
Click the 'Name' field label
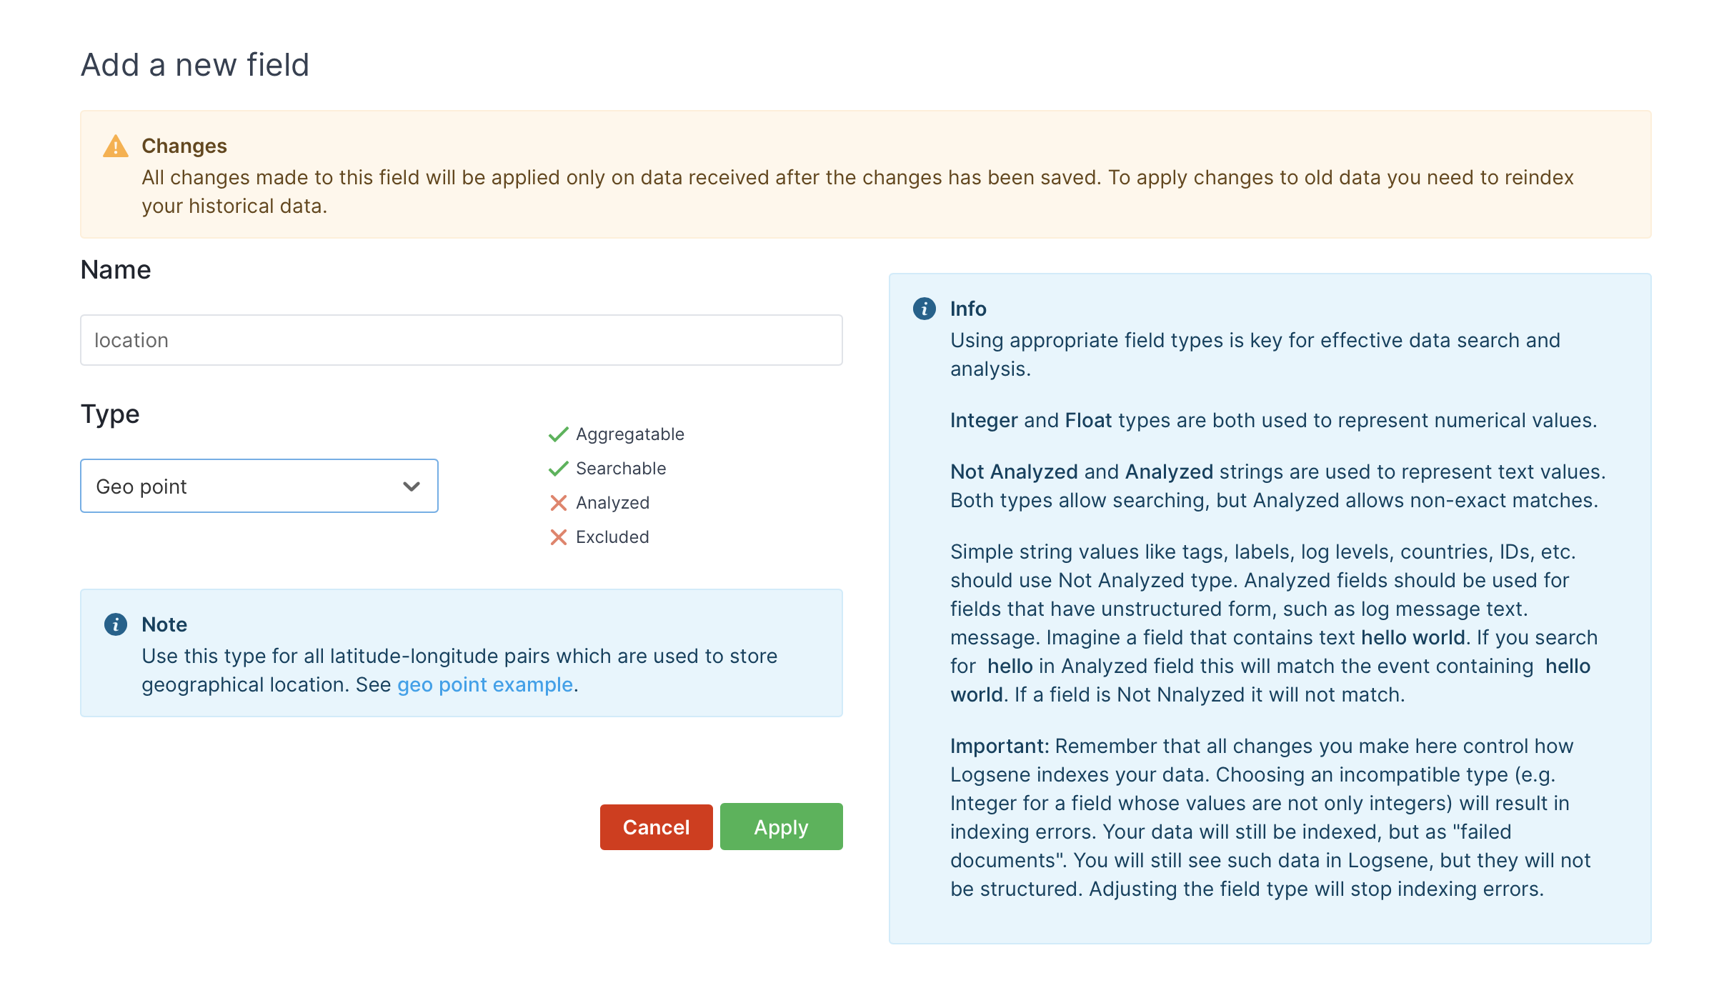(x=116, y=270)
